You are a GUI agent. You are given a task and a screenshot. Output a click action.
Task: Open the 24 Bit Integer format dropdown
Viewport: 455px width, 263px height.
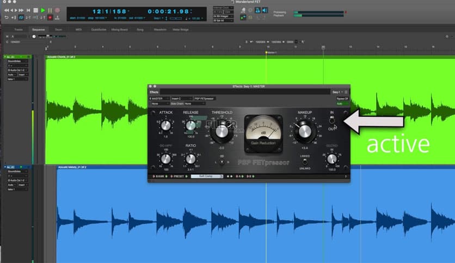[x=223, y=16]
